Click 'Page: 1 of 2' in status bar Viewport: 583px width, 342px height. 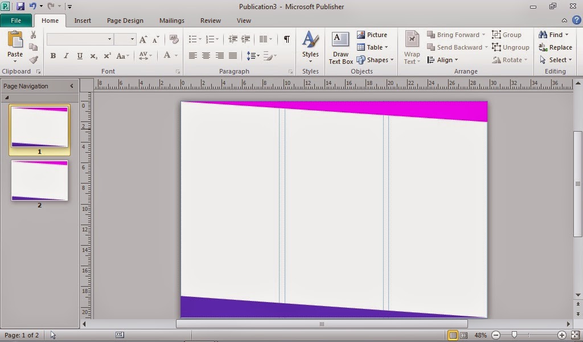(22, 335)
